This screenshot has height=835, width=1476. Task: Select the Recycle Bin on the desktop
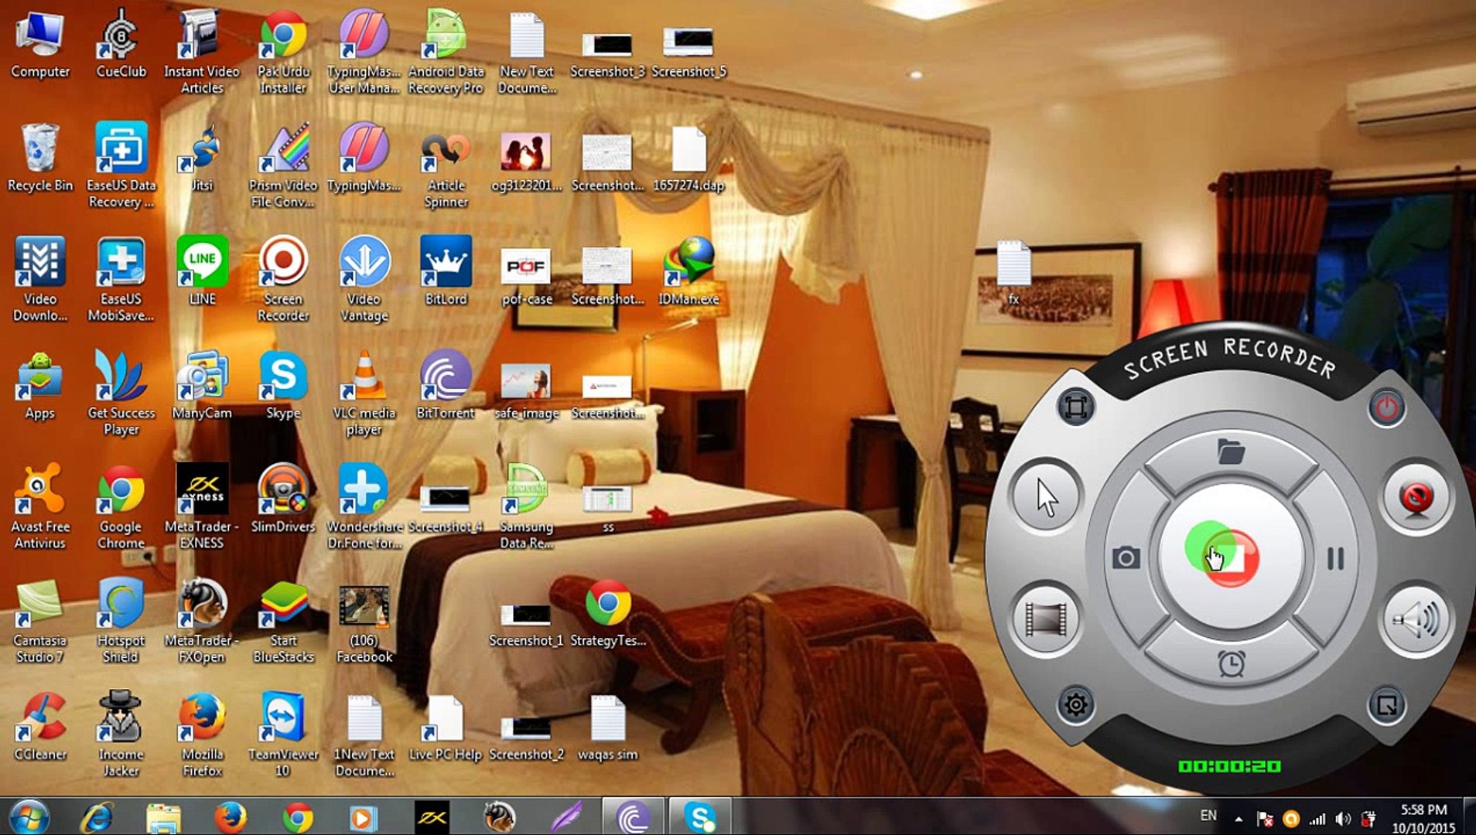point(39,158)
